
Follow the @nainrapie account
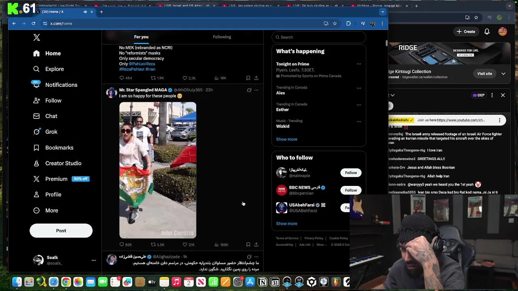pos(351,173)
